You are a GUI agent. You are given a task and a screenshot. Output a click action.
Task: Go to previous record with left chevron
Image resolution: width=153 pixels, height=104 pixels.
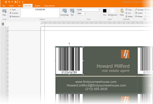(20, 2)
